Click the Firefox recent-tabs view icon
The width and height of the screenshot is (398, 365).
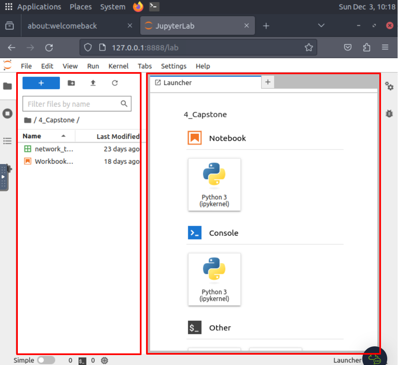[x=10, y=26]
